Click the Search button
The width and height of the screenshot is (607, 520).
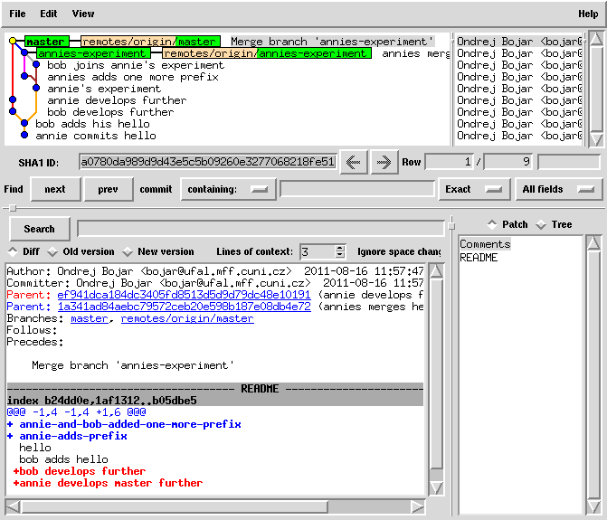point(39,229)
